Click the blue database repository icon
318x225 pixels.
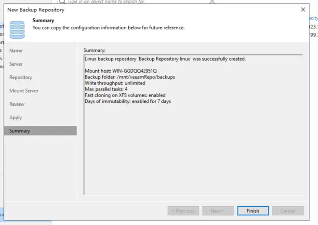coord(17,30)
